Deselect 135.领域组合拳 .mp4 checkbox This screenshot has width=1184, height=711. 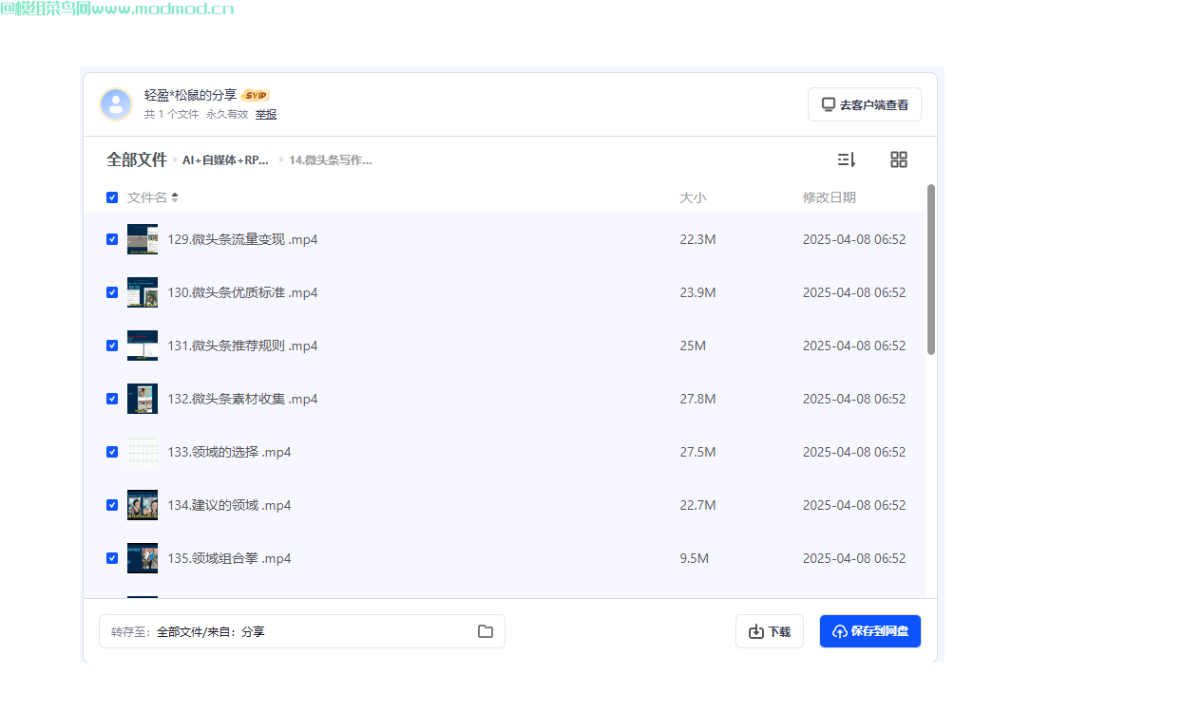pyautogui.click(x=112, y=558)
